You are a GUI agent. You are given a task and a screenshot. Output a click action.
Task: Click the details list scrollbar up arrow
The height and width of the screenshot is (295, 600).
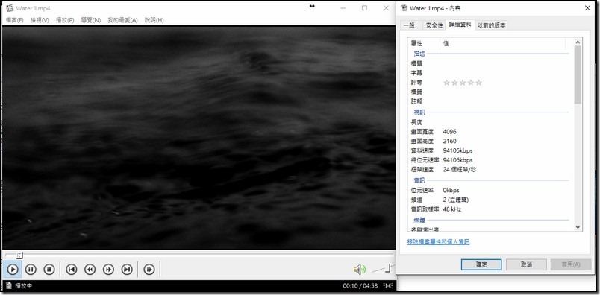pos(578,42)
